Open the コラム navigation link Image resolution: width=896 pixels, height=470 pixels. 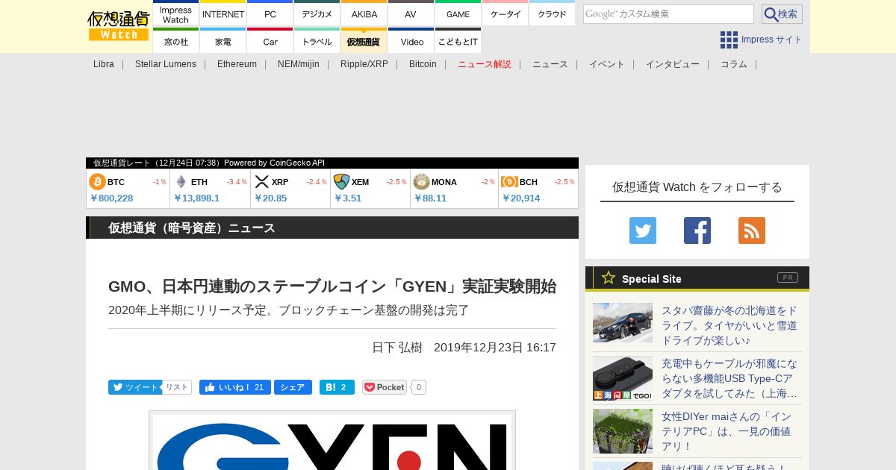coord(734,64)
